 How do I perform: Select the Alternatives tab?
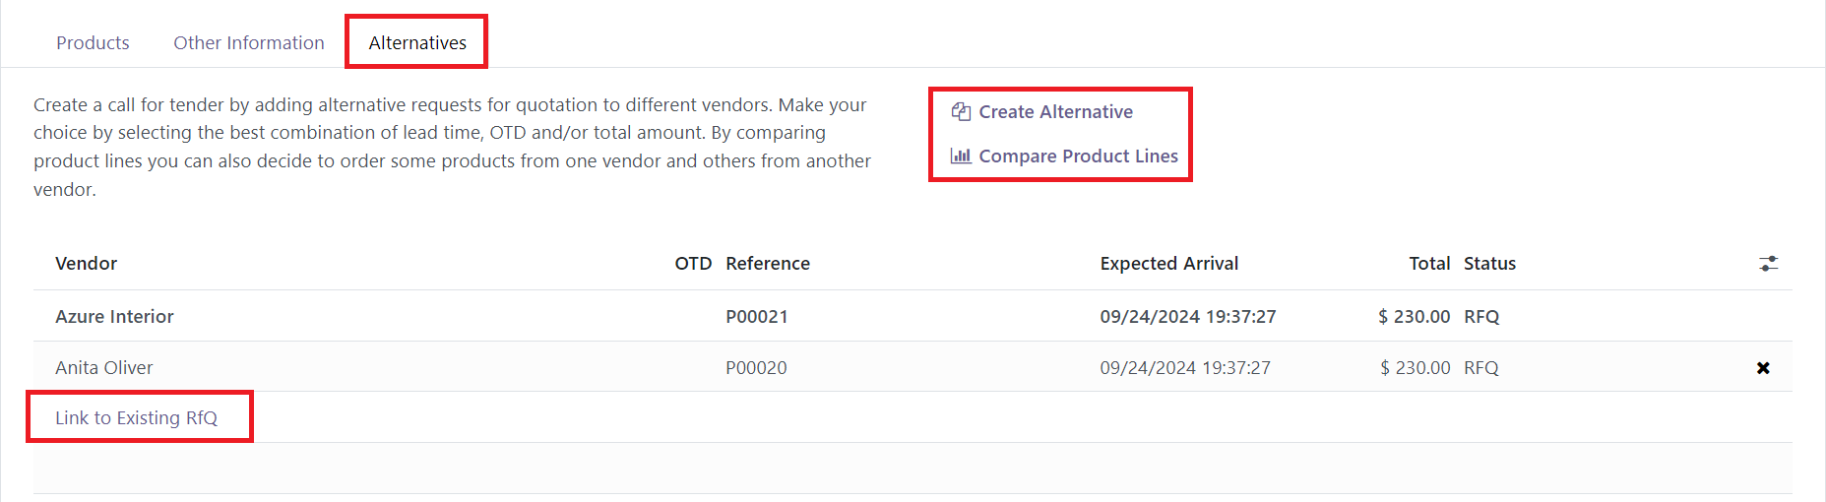tap(417, 42)
